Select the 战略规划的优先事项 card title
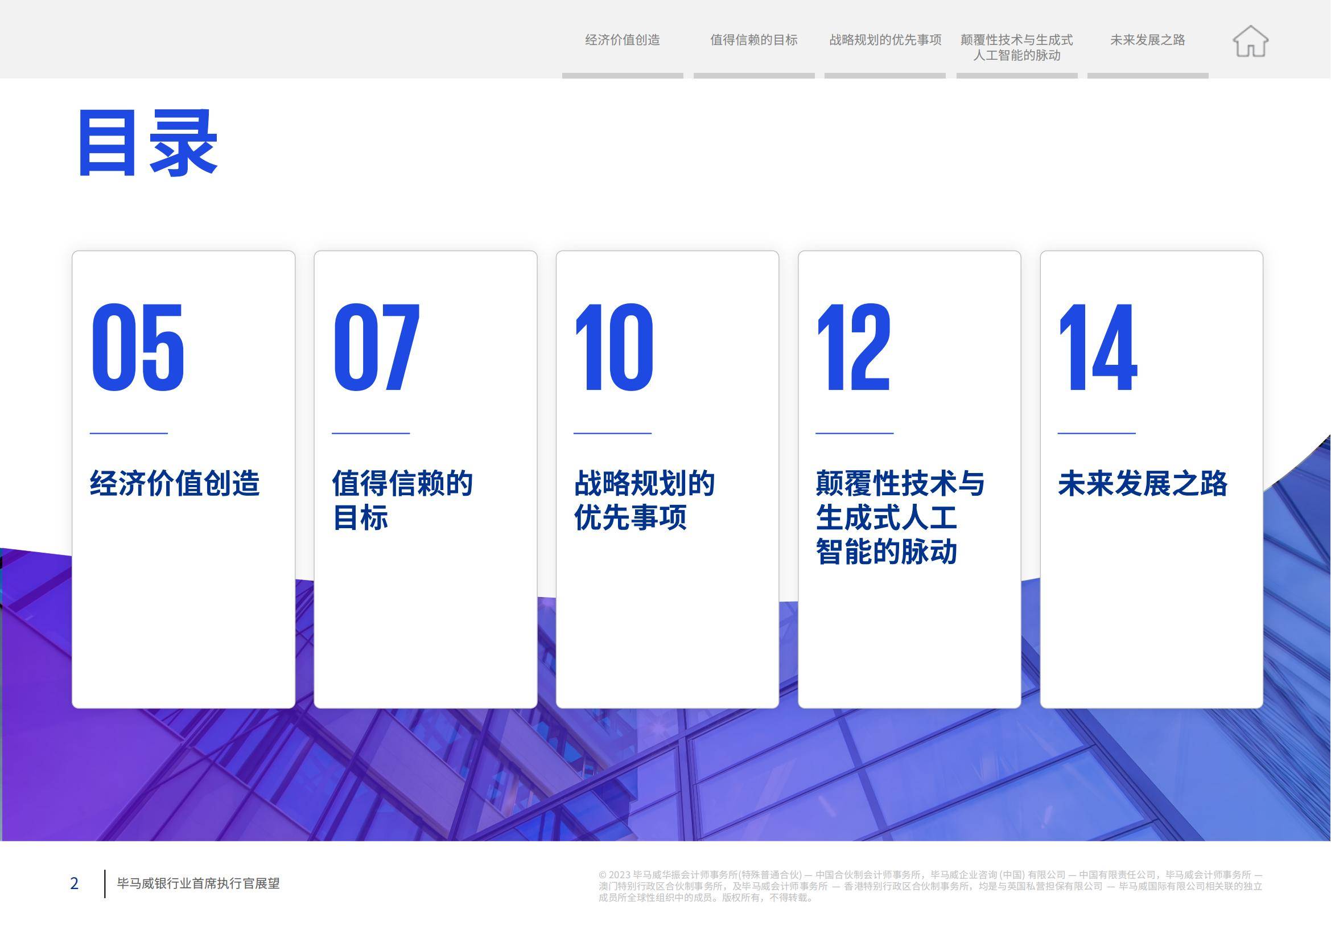Image resolution: width=1331 pixels, height=942 pixels. (644, 500)
